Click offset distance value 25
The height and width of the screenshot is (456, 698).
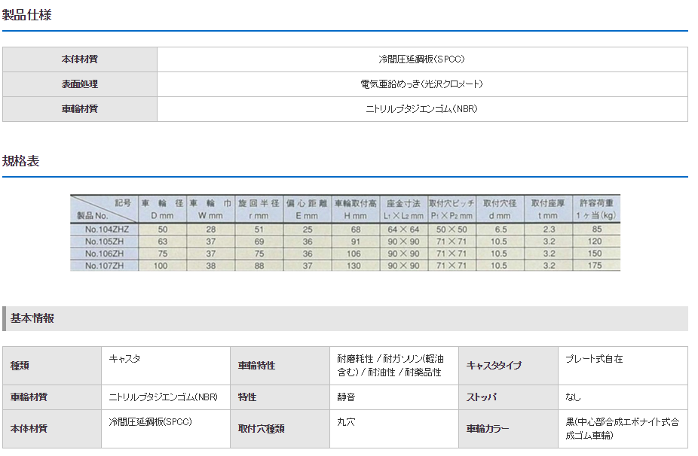(x=308, y=230)
